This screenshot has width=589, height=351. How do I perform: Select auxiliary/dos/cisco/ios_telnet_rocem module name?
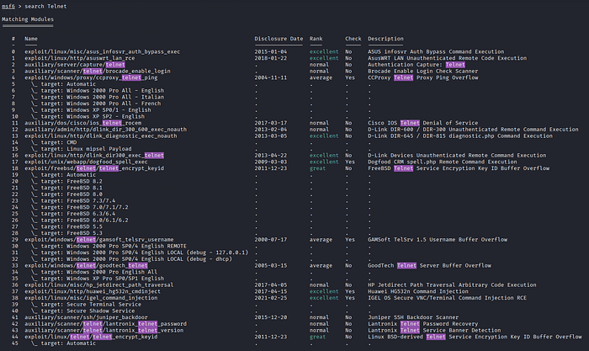pyautogui.click(x=83, y=123)
